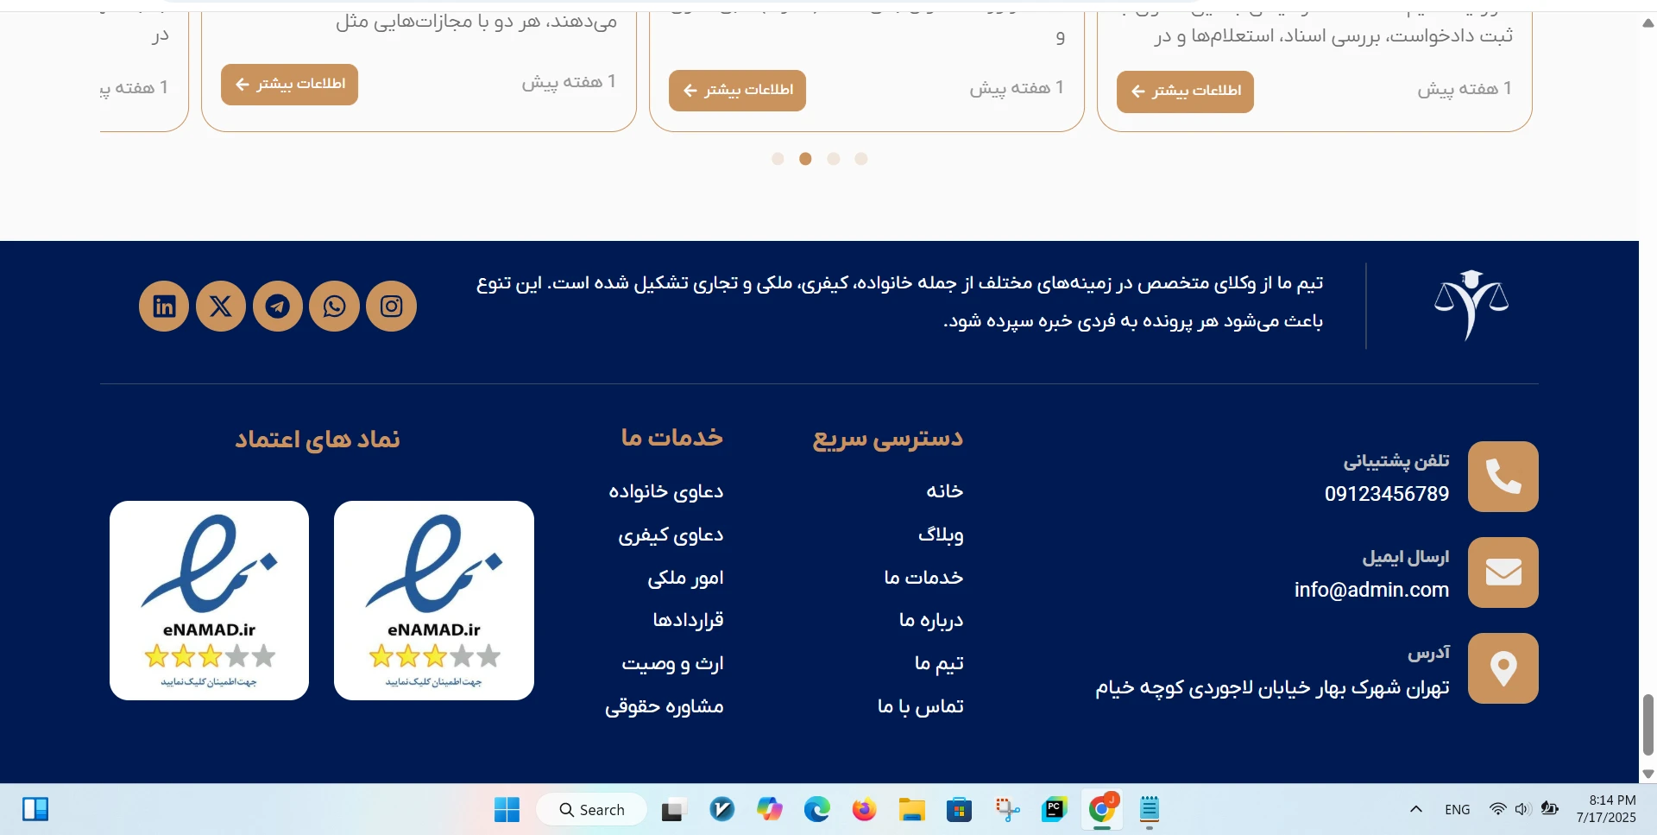Viewport: 1657px width, 835px height.
Task: Open the LinkedIn social icon
Action: [x=164, y=306]
